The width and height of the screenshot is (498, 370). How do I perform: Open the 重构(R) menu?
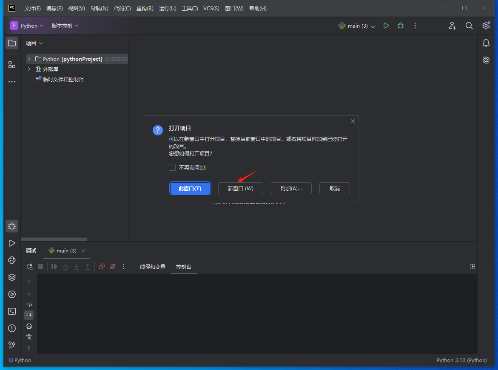tap(145, 8)
